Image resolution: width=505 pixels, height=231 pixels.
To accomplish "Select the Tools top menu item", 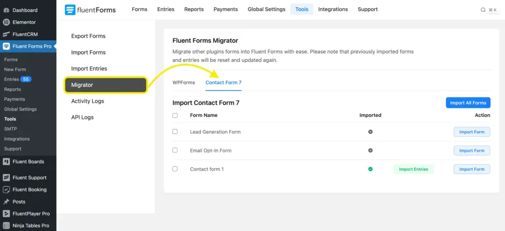I will [x=302, y=9].
